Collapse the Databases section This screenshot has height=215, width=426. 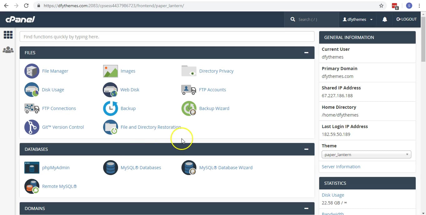306,149
